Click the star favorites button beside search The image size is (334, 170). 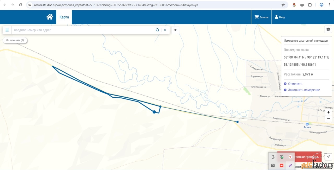175,30
